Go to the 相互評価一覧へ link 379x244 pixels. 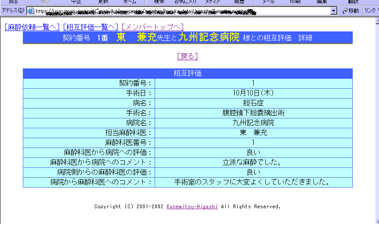tap(90, 27)
